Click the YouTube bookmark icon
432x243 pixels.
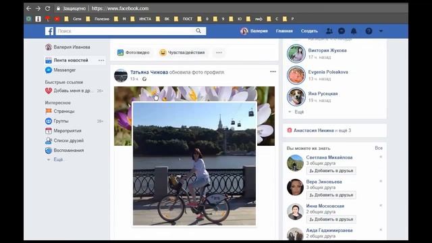tap(57, 19)
